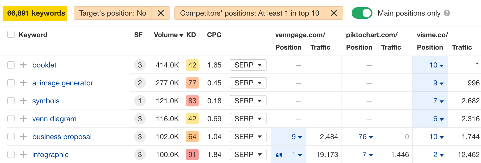
Task: Click the help icon near Main positions only
Action: (x=447, y=13)
